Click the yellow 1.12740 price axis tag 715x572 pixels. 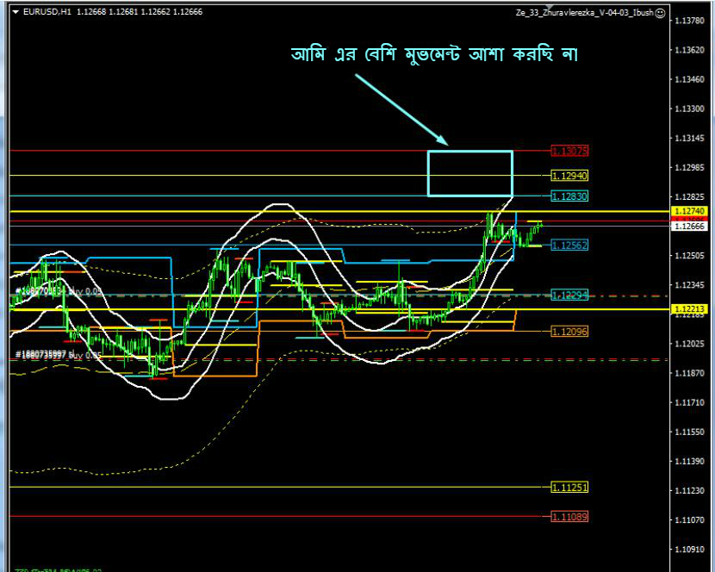click(689, 211)
